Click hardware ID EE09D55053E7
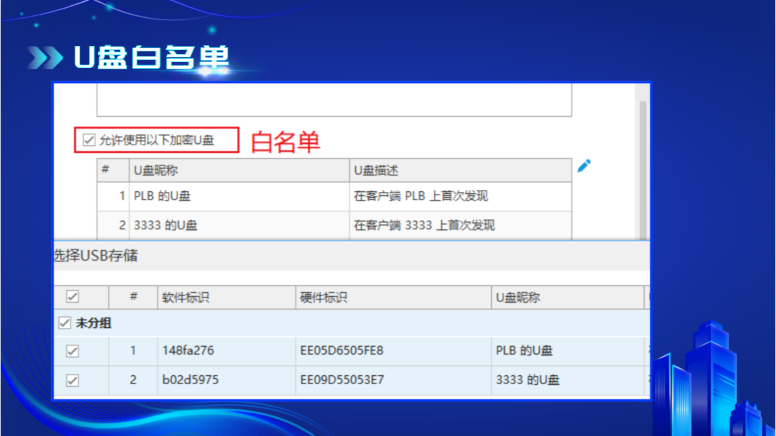 [342, 379]
